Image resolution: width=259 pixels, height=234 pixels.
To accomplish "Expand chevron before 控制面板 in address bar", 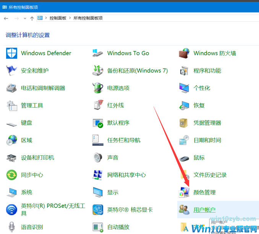I will [46, 18].
